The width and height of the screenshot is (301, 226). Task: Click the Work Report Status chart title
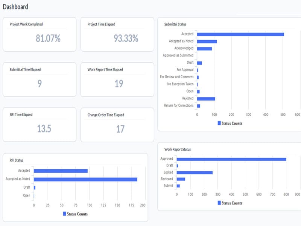pos(178,149)
